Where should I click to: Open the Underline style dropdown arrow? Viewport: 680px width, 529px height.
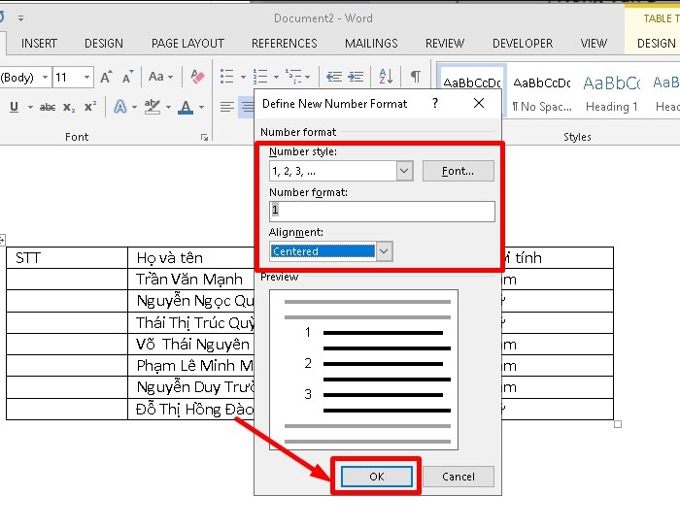pos(30,107)
